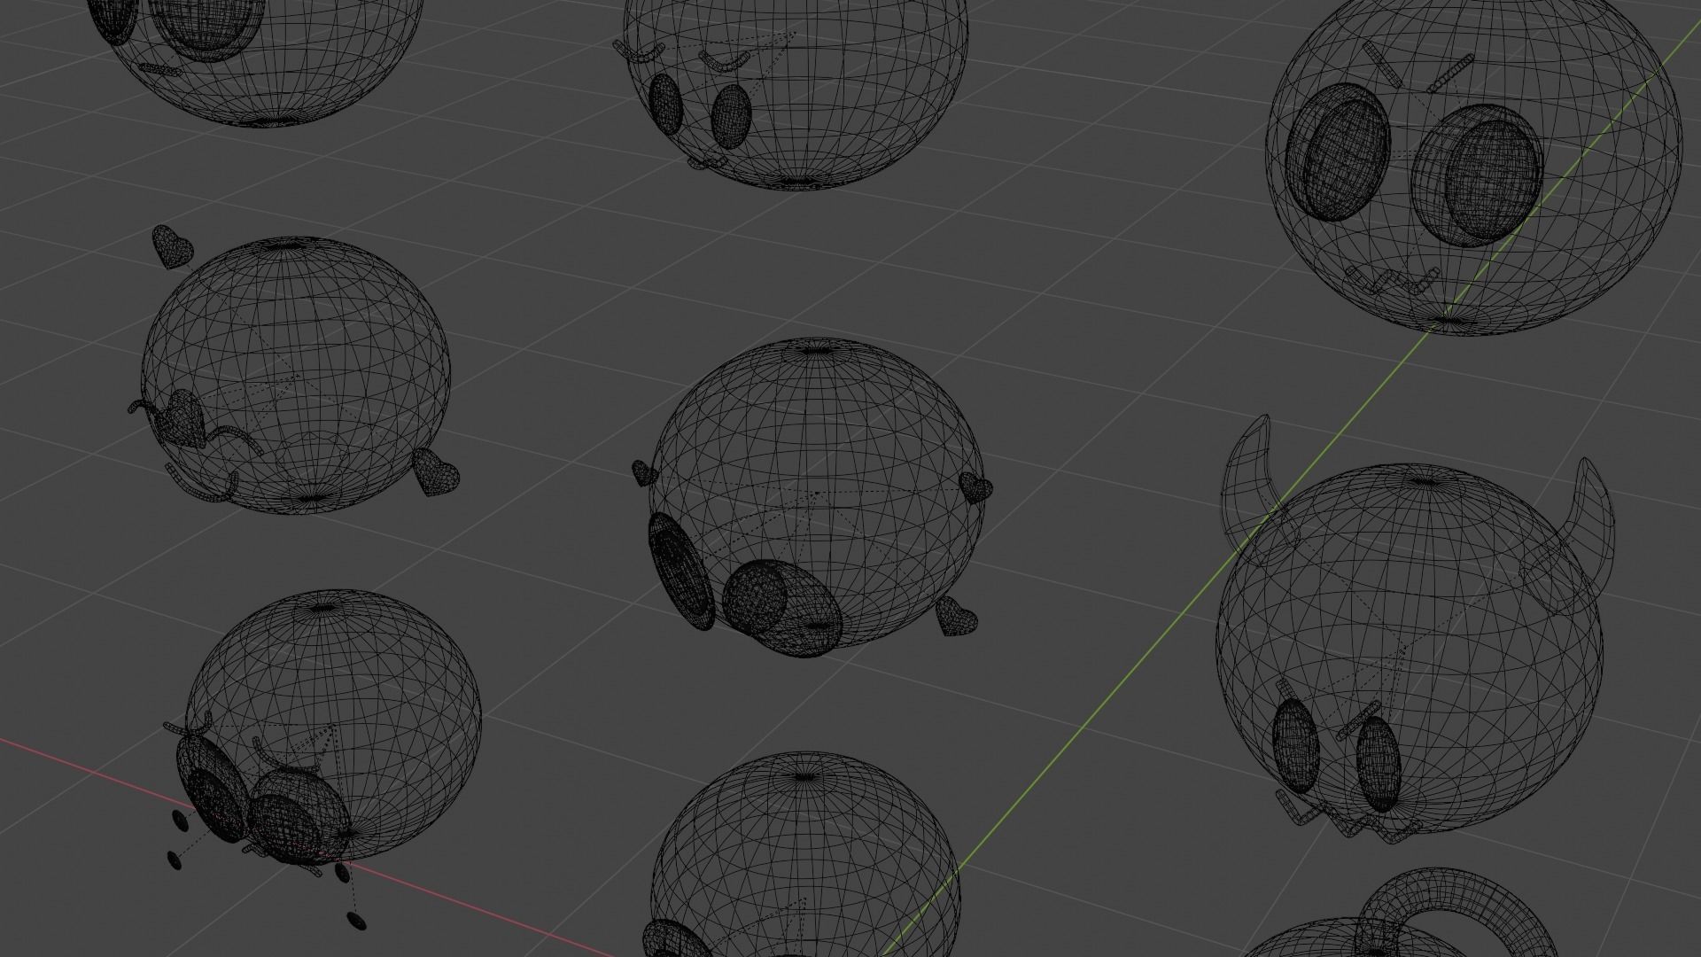
Task: Select the center emoji's right large eye
Action: [783, 609]
